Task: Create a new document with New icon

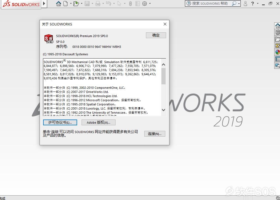Action: tap(66, 3)
